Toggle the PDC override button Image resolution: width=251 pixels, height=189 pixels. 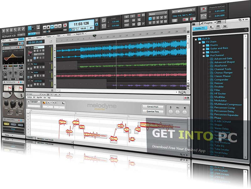pos(127,21)
